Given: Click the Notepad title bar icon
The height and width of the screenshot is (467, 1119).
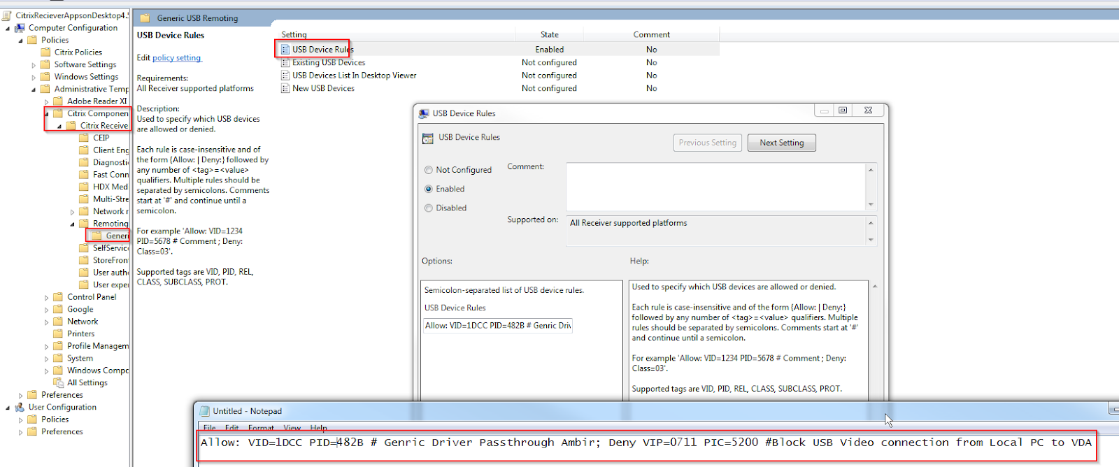Looking at the screenshot, I should [205, 411].
